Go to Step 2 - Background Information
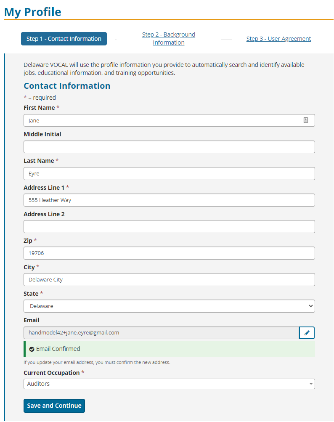 (x=169, y=38)
